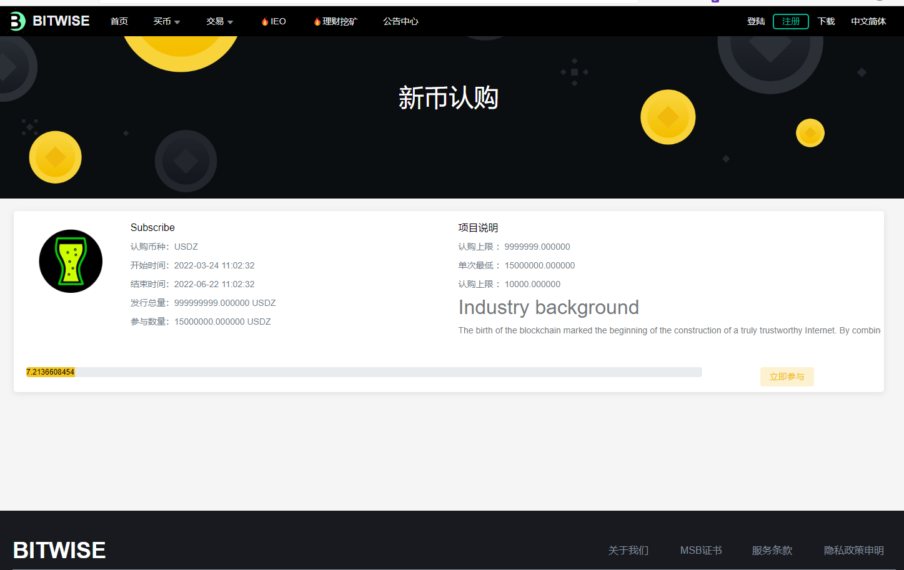Click the Bitwise logo icon in header
This screenshot has width=904, height=570.
tap(17, 21)
